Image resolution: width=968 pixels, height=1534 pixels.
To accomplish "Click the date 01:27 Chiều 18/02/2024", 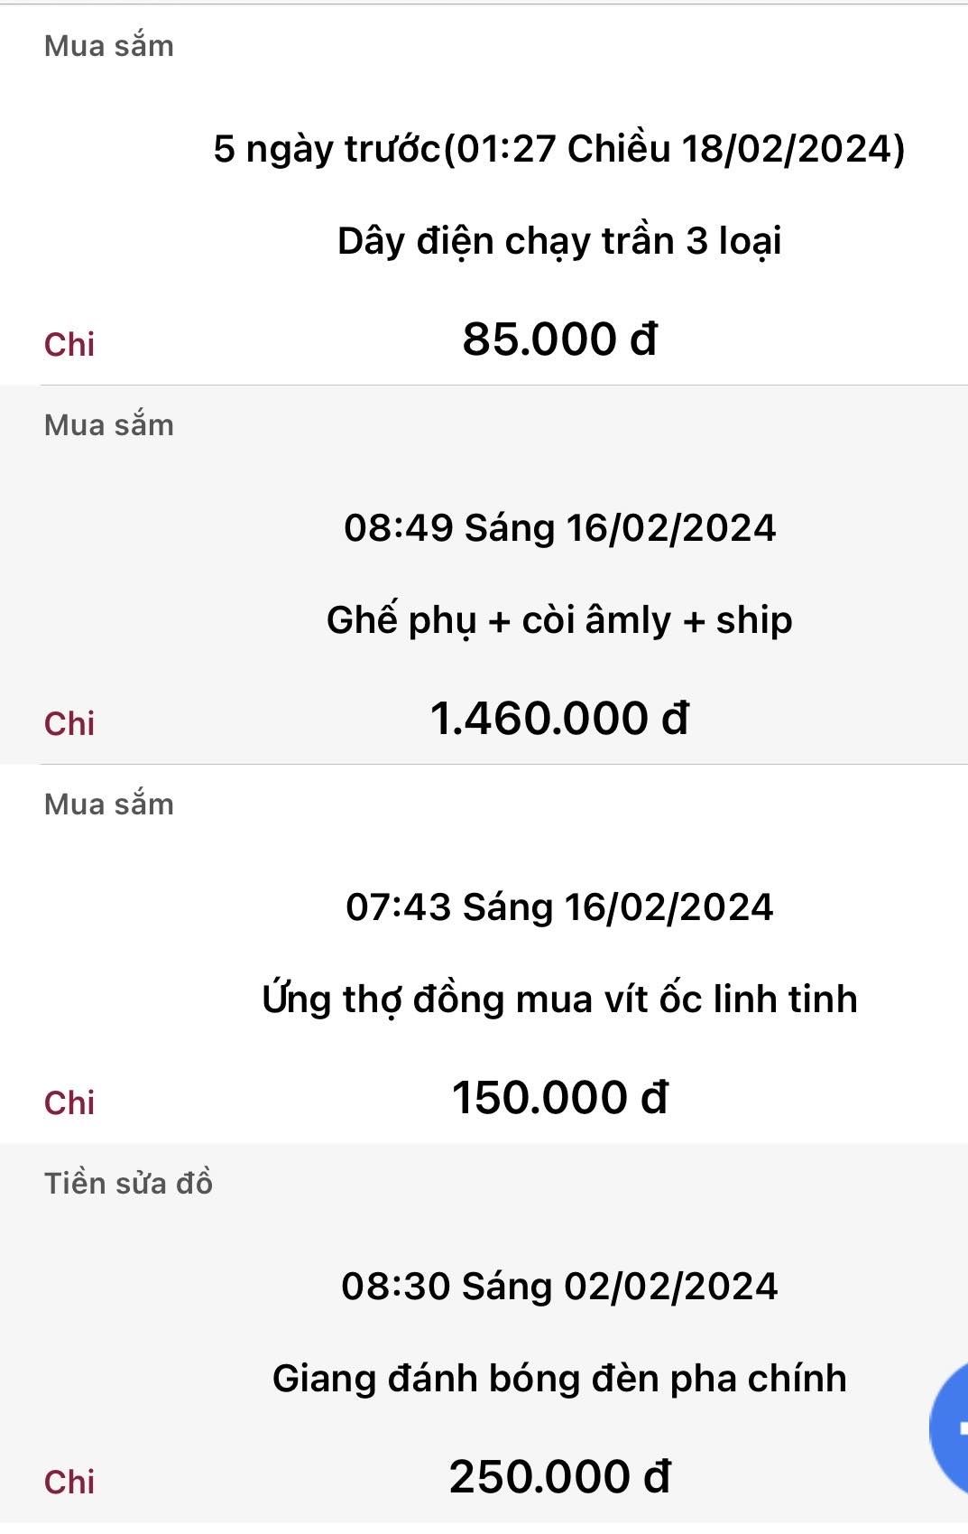I will [559, 149].
